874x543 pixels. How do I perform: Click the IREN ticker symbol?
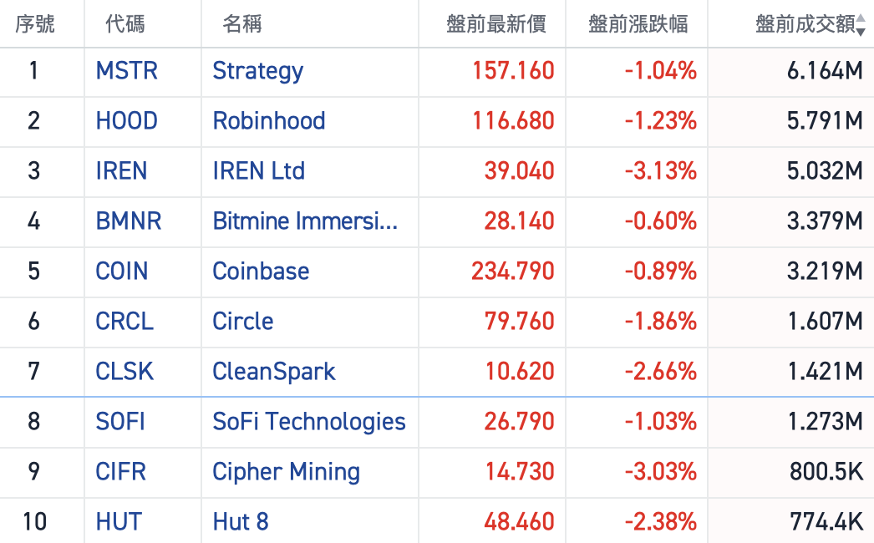coord(122,171)
